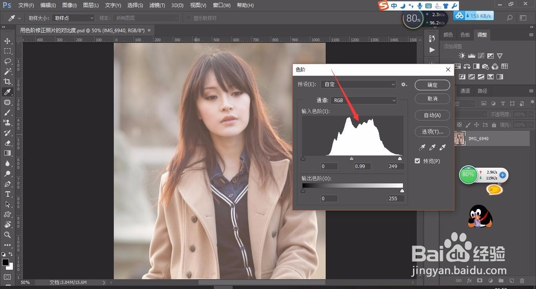This screenshot has height=289, width=536.
Task: Select the Rectangular Marquee tool
Action: pyautogui.click(x=7, y=51)
